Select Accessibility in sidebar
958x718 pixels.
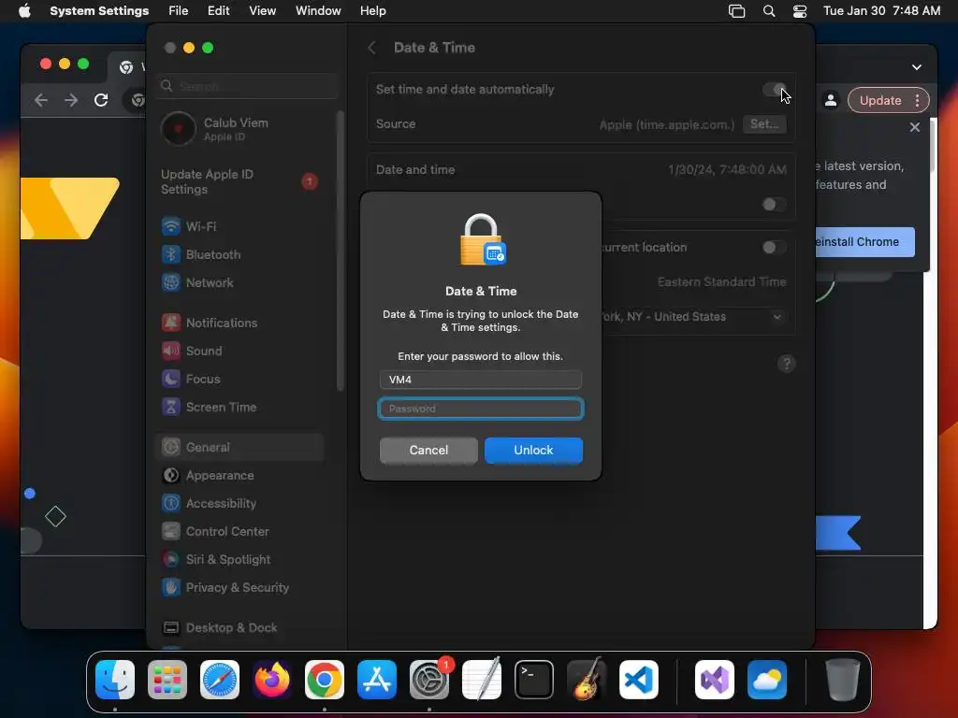[241, 504]
